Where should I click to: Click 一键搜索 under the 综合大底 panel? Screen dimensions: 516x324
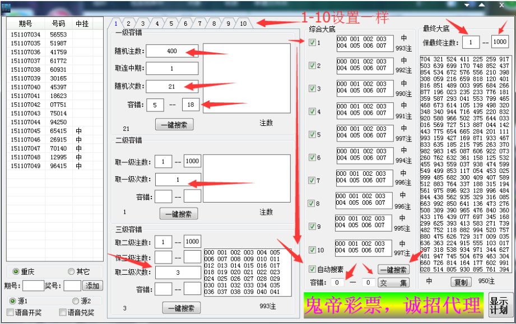click(x=393, y=269)
